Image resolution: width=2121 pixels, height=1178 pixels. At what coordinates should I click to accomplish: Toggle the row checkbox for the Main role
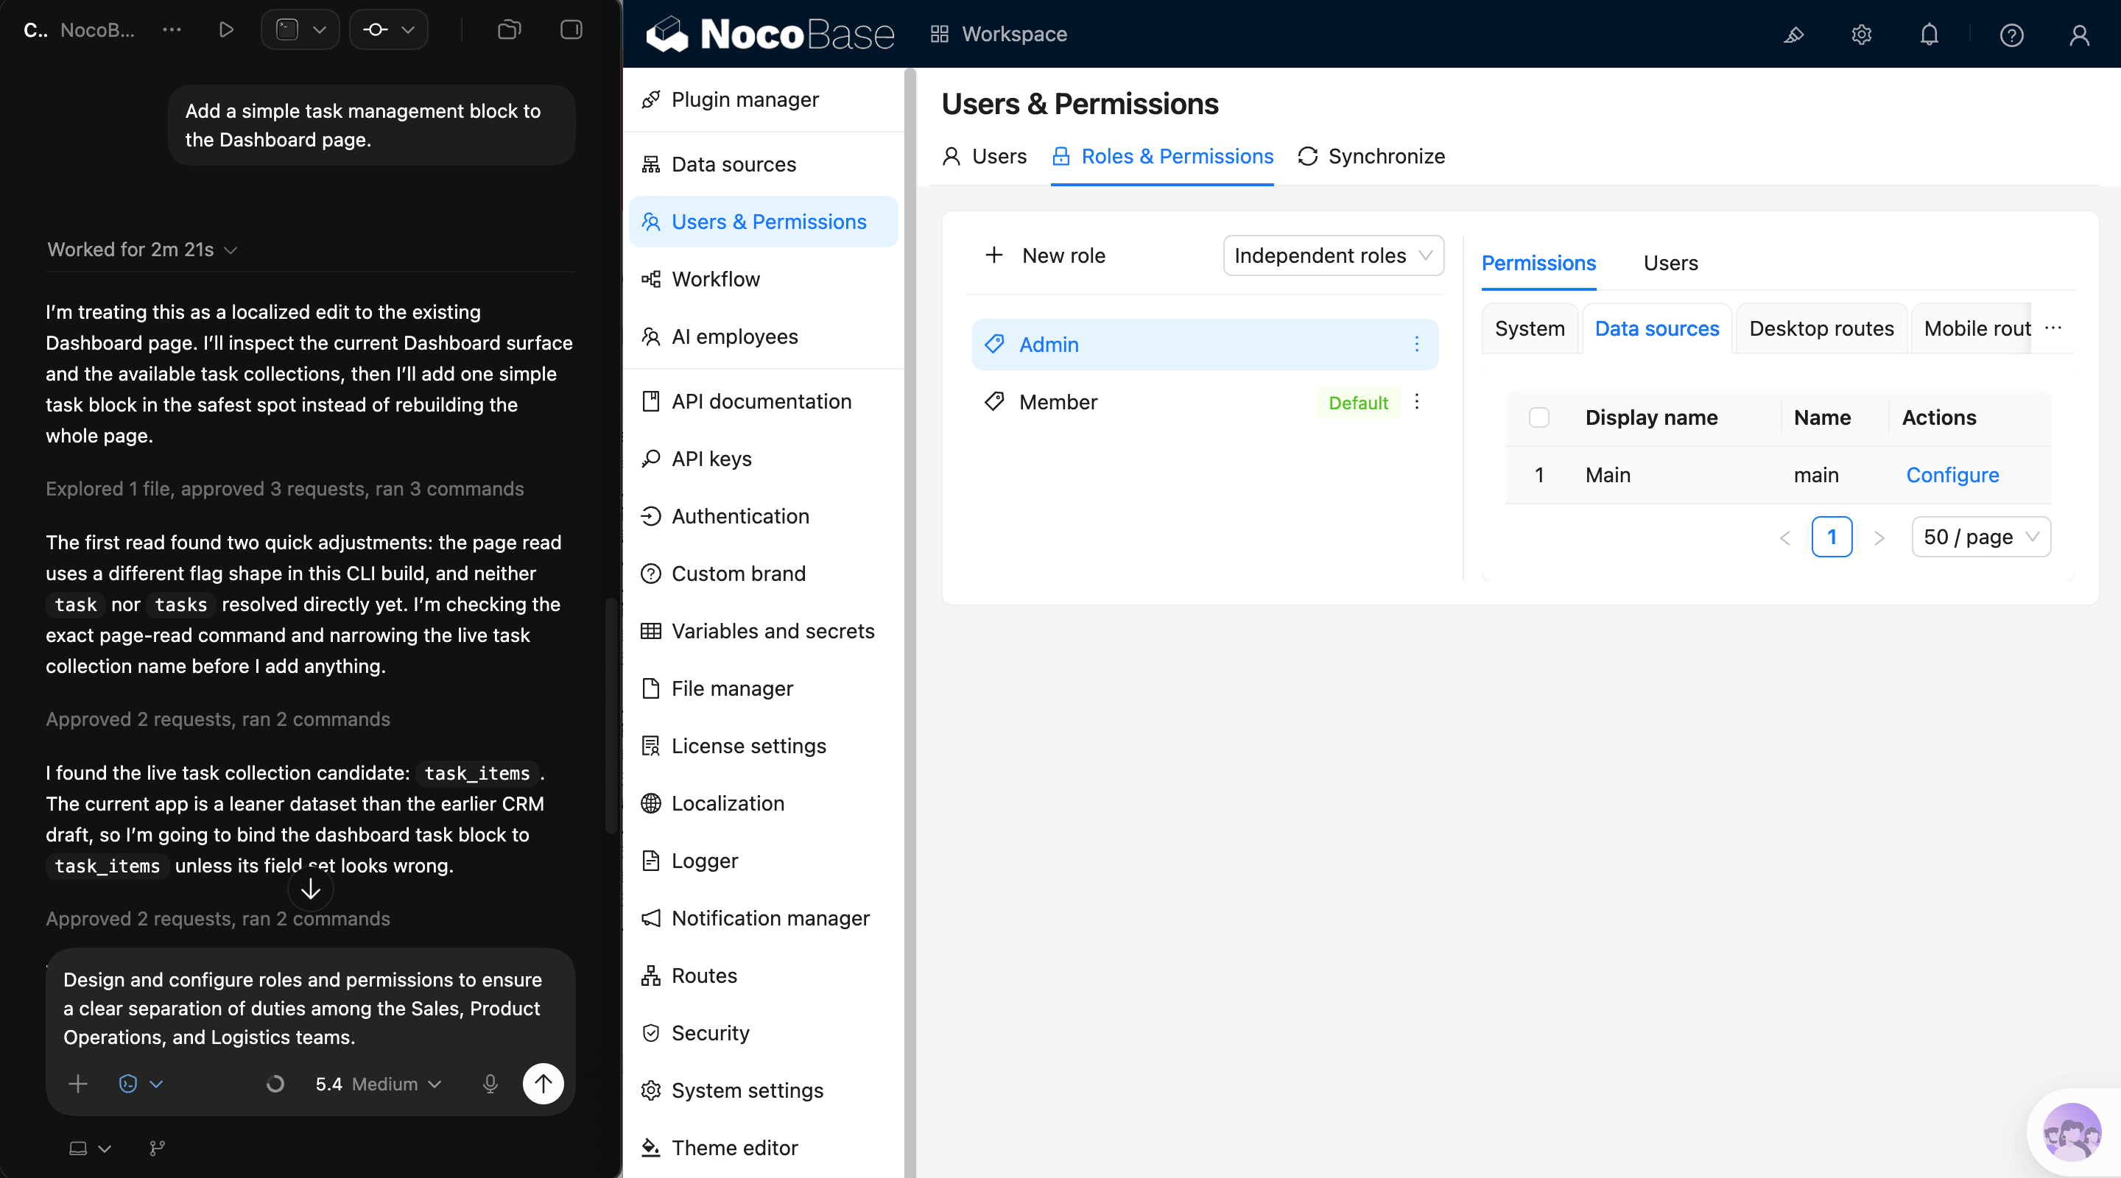(x=1539, y=474)
